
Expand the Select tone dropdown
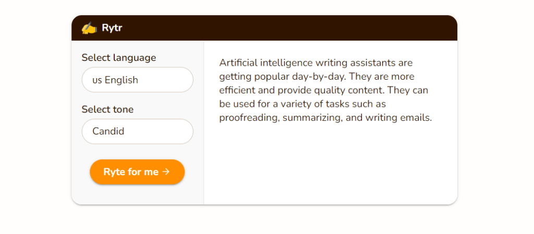137,131
